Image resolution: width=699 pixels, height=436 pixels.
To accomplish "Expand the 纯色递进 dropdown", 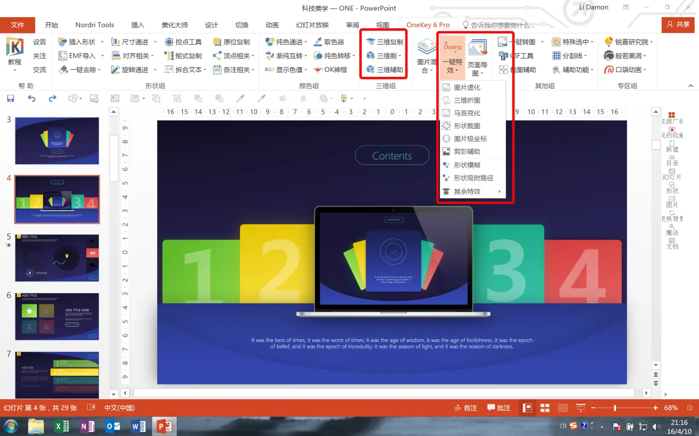I will [306, 42].
